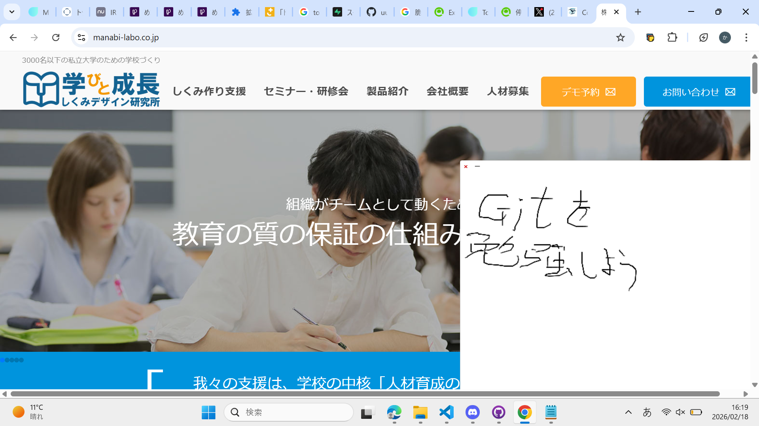Image resolution: width=759 pixels, height=426 pixels.
Task: Toggle muted volume icon in system tray
Action: [x=680, y=413]
